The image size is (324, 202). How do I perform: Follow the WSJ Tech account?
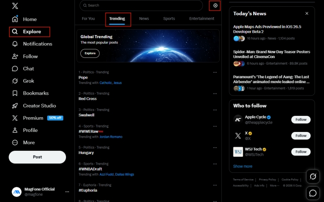point(301,152)
